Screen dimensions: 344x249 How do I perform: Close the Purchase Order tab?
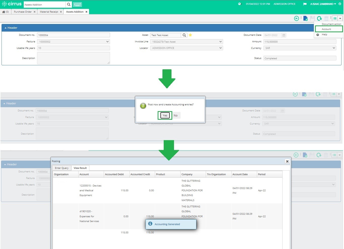click(35, 12)
